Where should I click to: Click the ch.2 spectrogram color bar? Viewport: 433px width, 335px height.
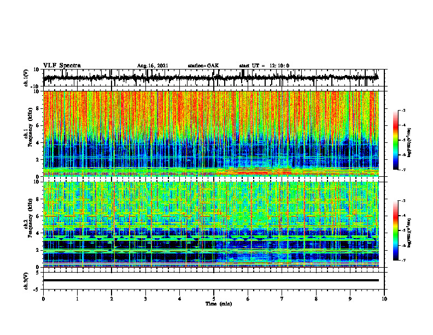coord(396,230)
